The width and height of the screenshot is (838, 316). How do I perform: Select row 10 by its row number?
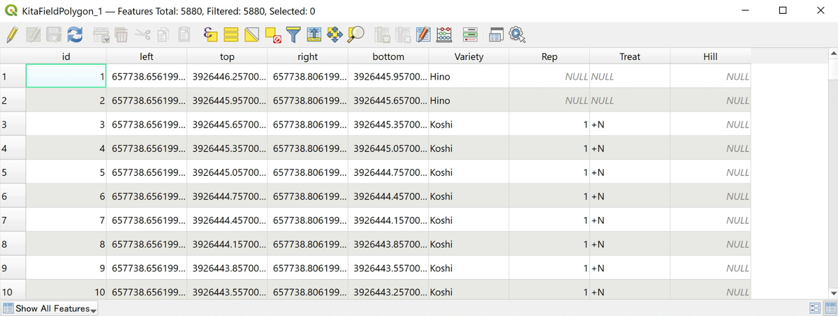tap(13, 292)
